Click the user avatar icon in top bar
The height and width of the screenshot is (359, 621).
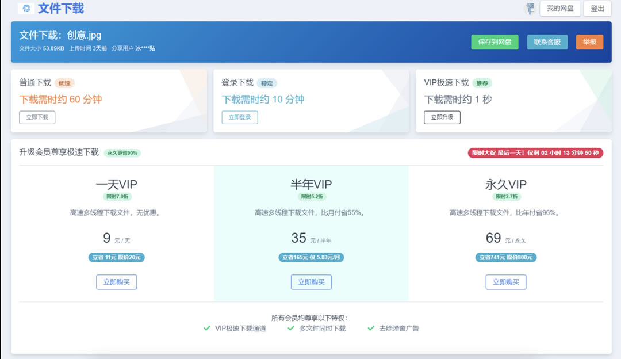click(531, 8)
